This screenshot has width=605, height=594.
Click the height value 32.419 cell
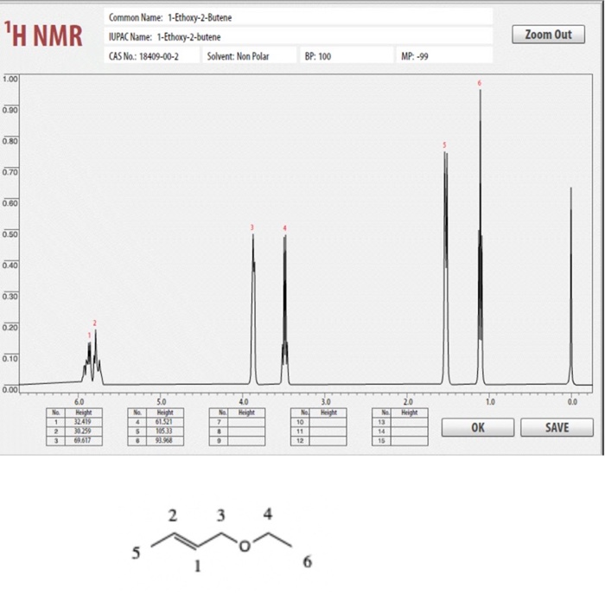(83, 422)
